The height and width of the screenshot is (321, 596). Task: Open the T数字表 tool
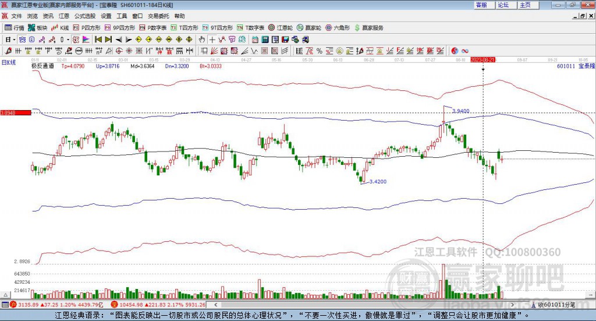point(250,28)
